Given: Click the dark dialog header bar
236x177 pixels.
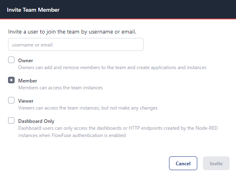Looking at the screenshot, I should (x=118, y=9).
